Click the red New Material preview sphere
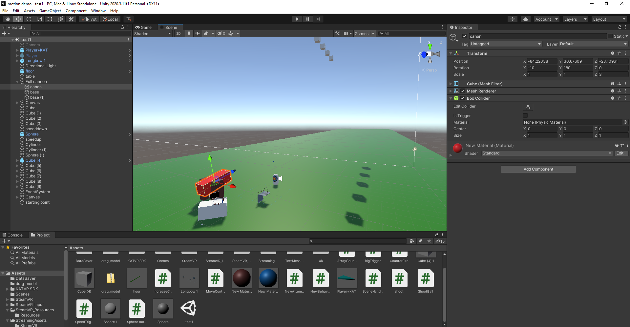Image resolution: width=630 pixels, height=327 pixels. point(457,148)
